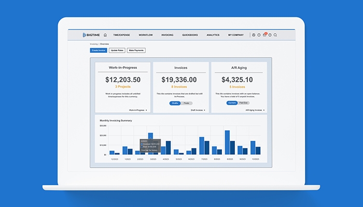
Task: Click the Monthly Invoicing Summary heading
Action: (116, 121)
